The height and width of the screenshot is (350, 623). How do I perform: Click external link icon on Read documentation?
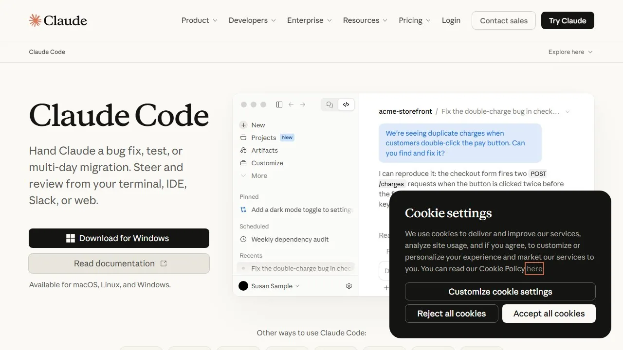164,263
